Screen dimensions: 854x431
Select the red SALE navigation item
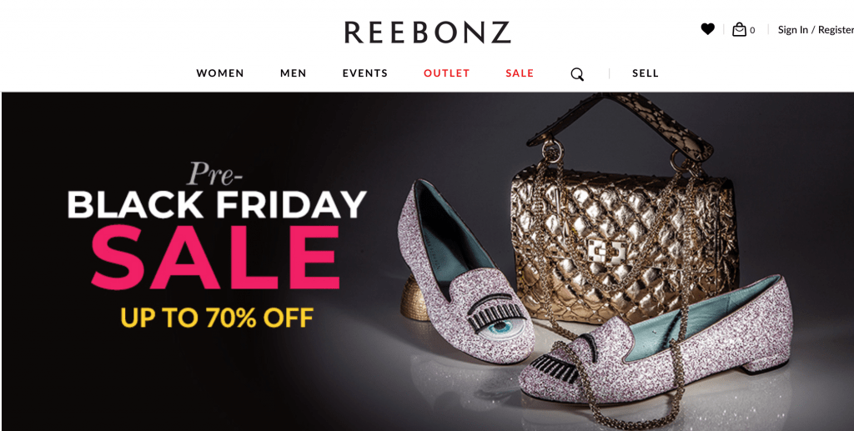[520, 73]
